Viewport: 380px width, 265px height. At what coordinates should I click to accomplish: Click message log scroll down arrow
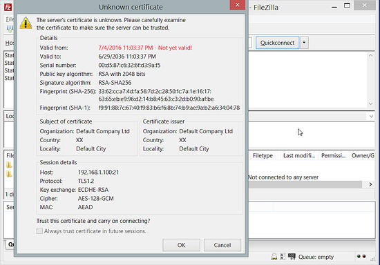click(x=370, y=104)
